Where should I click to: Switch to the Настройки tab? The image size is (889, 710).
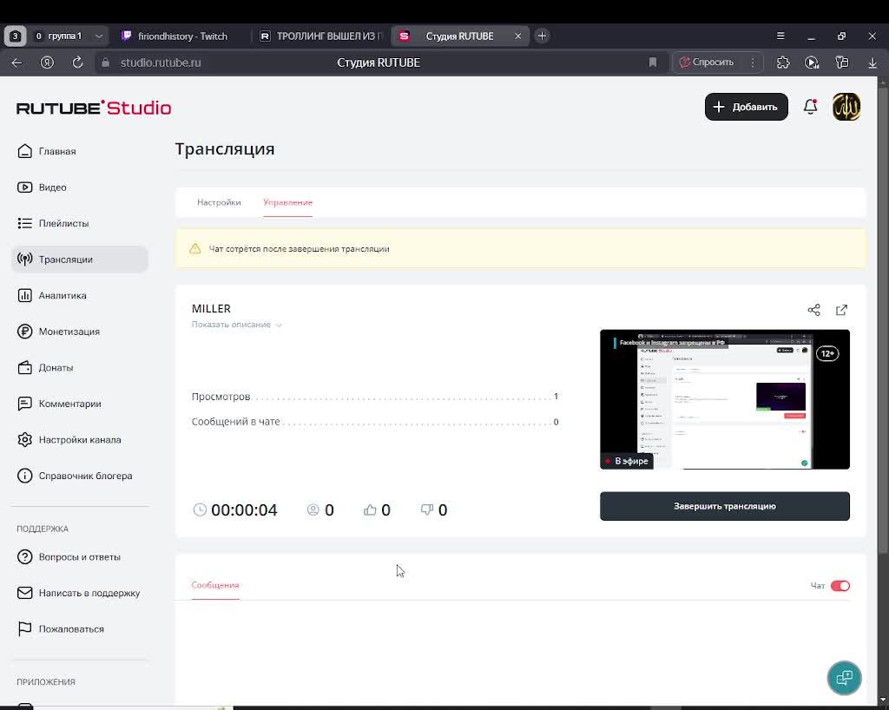tap(219, 202)
